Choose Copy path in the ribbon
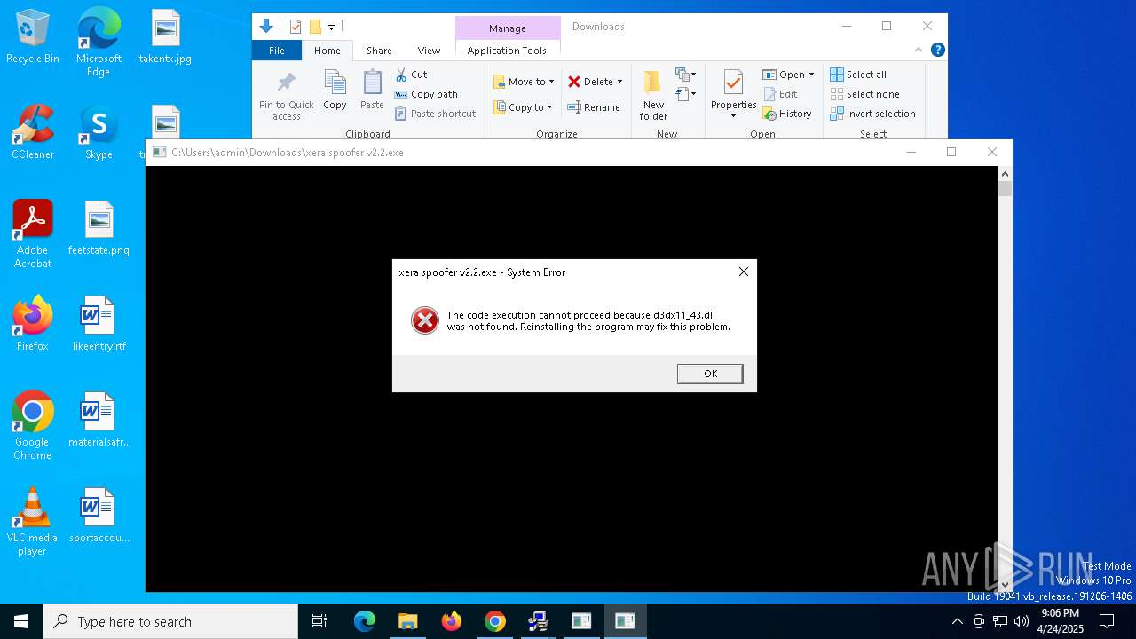Screen dimensions: 1136x639 pyautogui.click(x=426, y=94)
